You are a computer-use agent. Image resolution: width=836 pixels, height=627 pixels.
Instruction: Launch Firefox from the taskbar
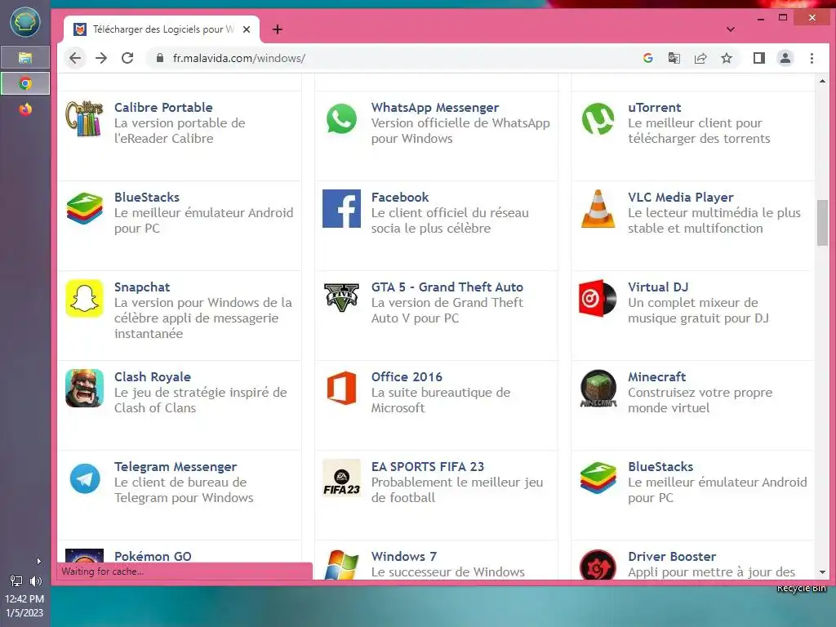[x=25, y=109]
